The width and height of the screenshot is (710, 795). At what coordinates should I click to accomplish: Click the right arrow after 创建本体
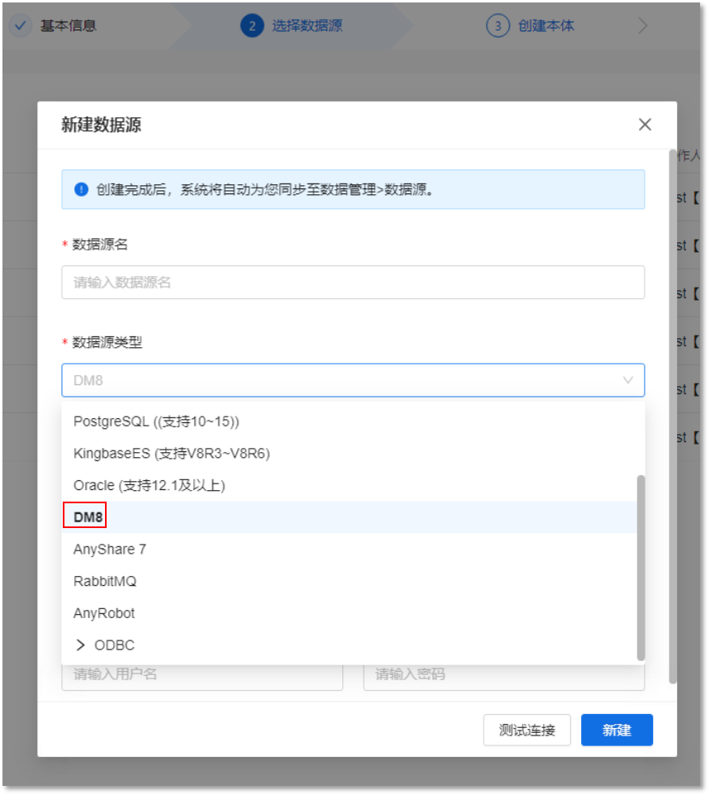pos(642,26)
